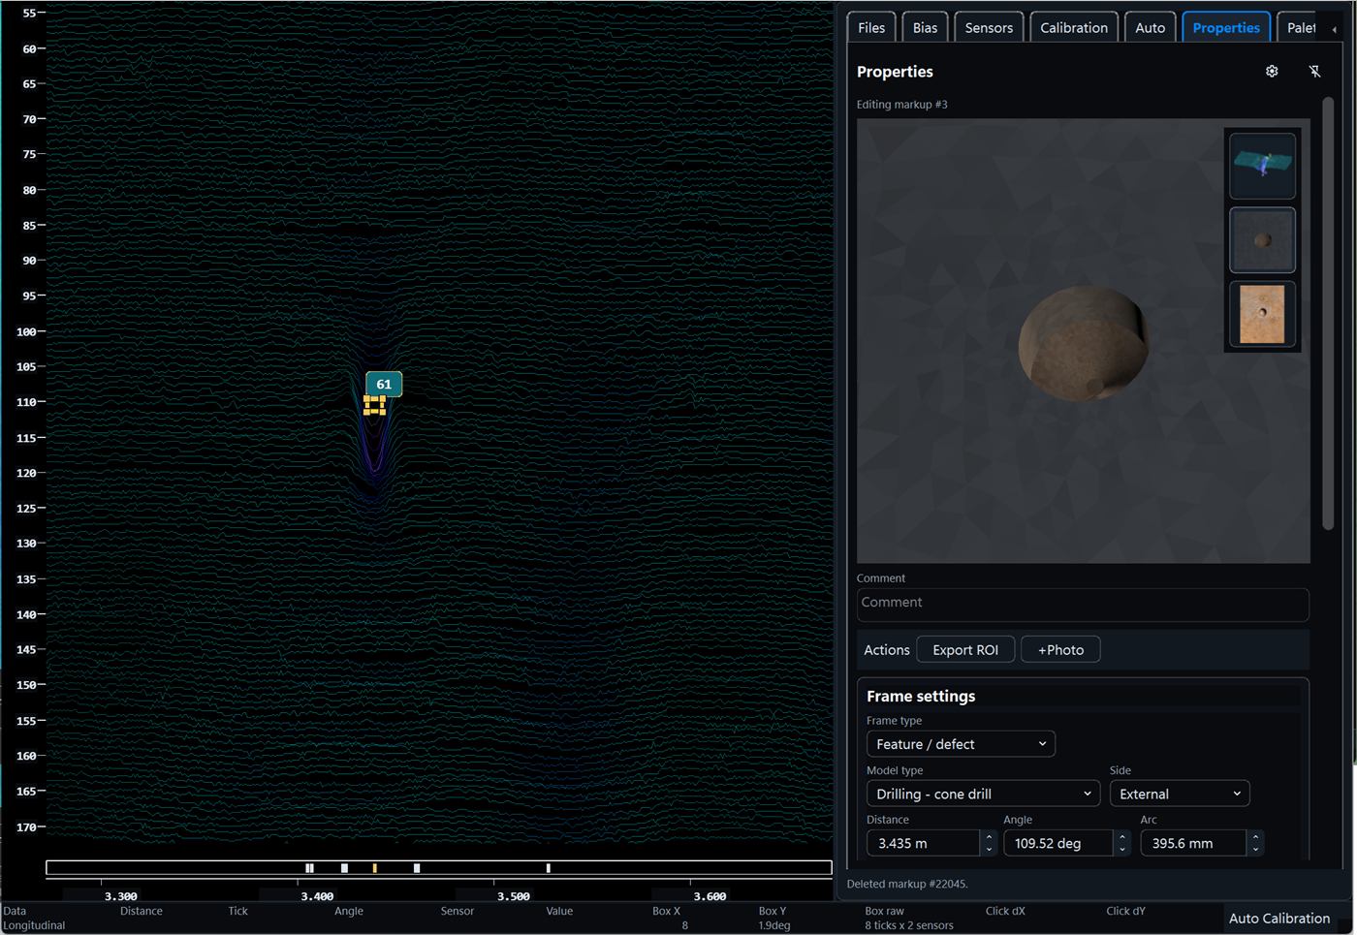
Task: Open the partially visible Palette tab
Action: pyautogui.click(x=1301, y=27)
